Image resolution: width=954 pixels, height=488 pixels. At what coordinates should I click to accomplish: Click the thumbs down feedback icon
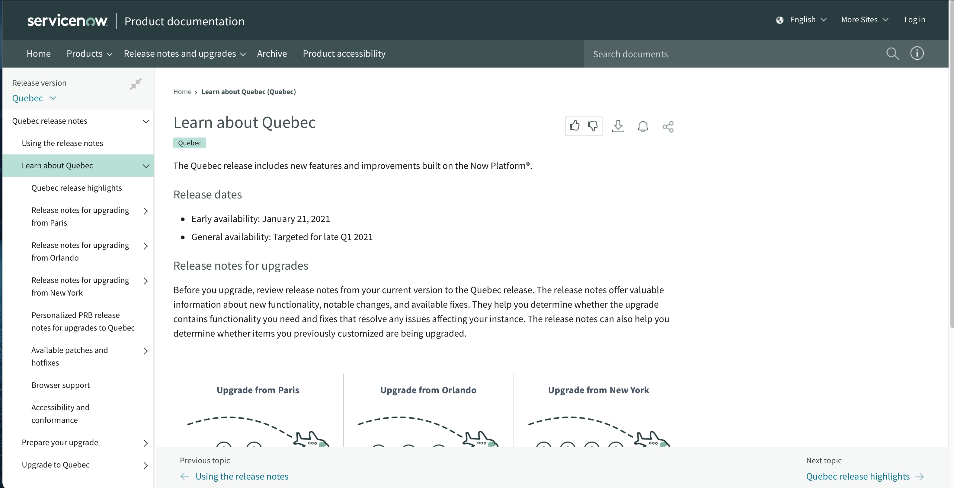[x=593, y=126]
